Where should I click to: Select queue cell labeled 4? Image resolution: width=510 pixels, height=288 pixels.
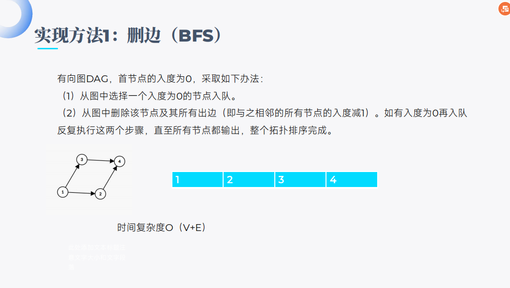[x=352, y=179]
